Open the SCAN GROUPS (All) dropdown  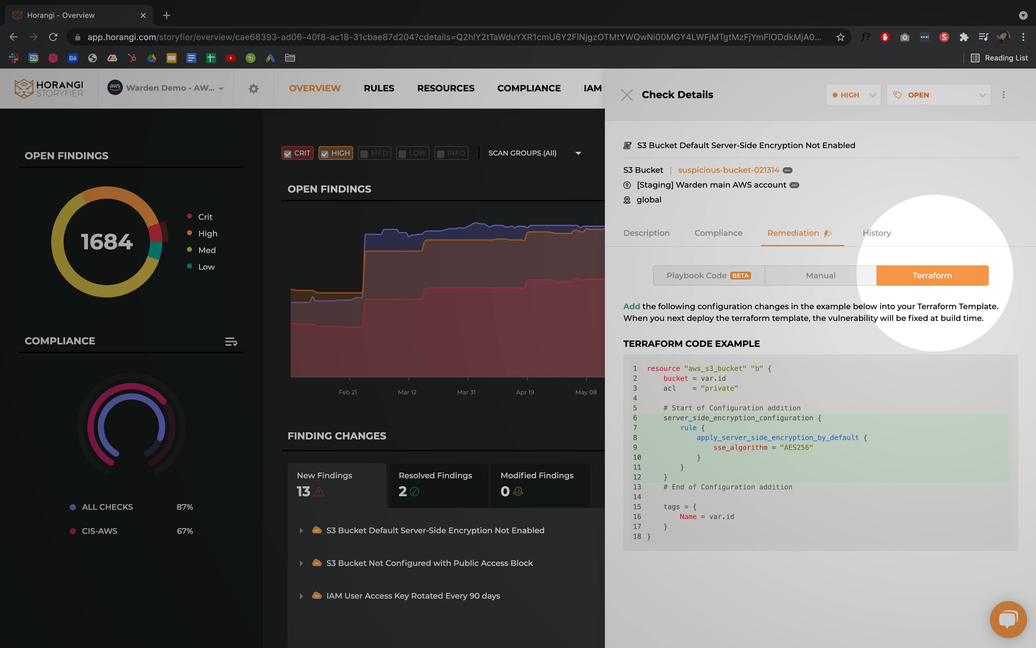click(535, 153)
